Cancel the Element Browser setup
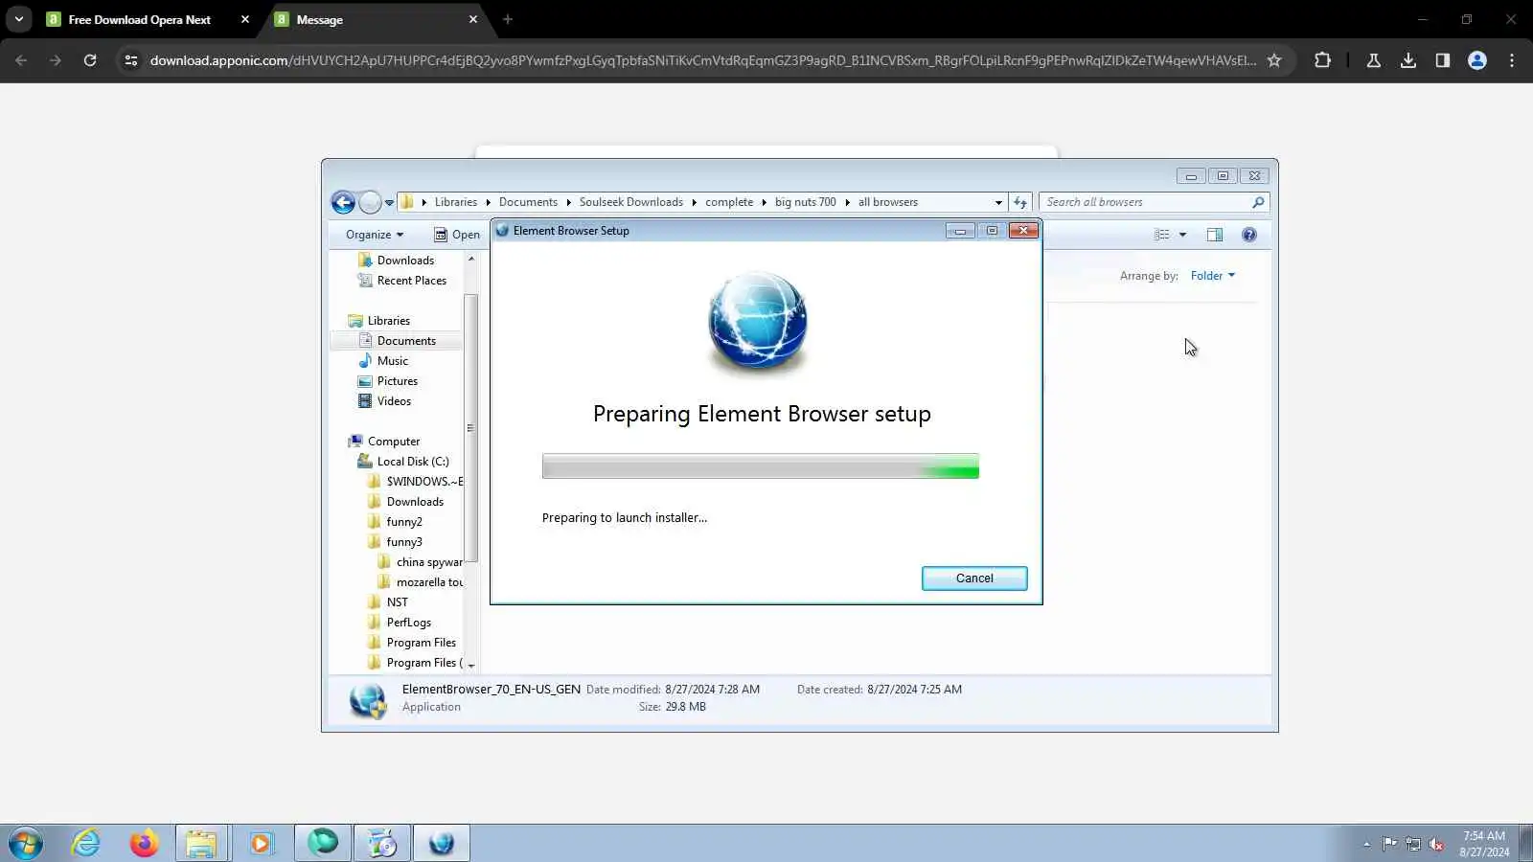The image size is (1533, 862). 974,578
